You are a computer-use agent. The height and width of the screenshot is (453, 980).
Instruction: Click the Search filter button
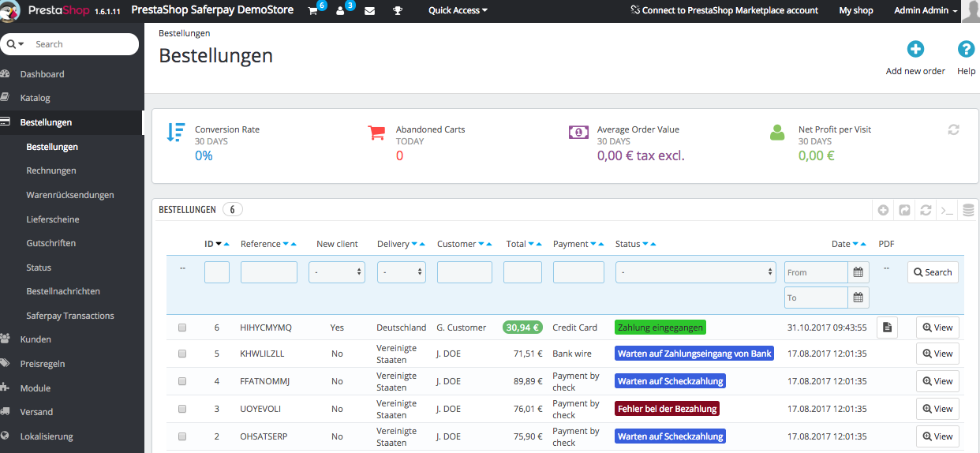tap(932, 272)
